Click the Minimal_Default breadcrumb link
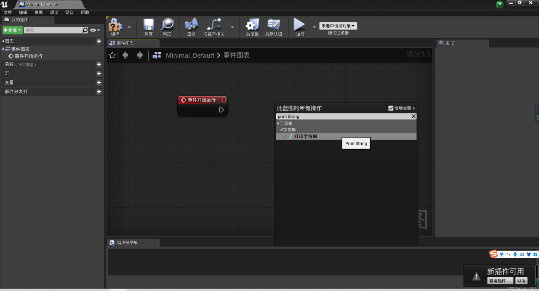 coord(190,55)
